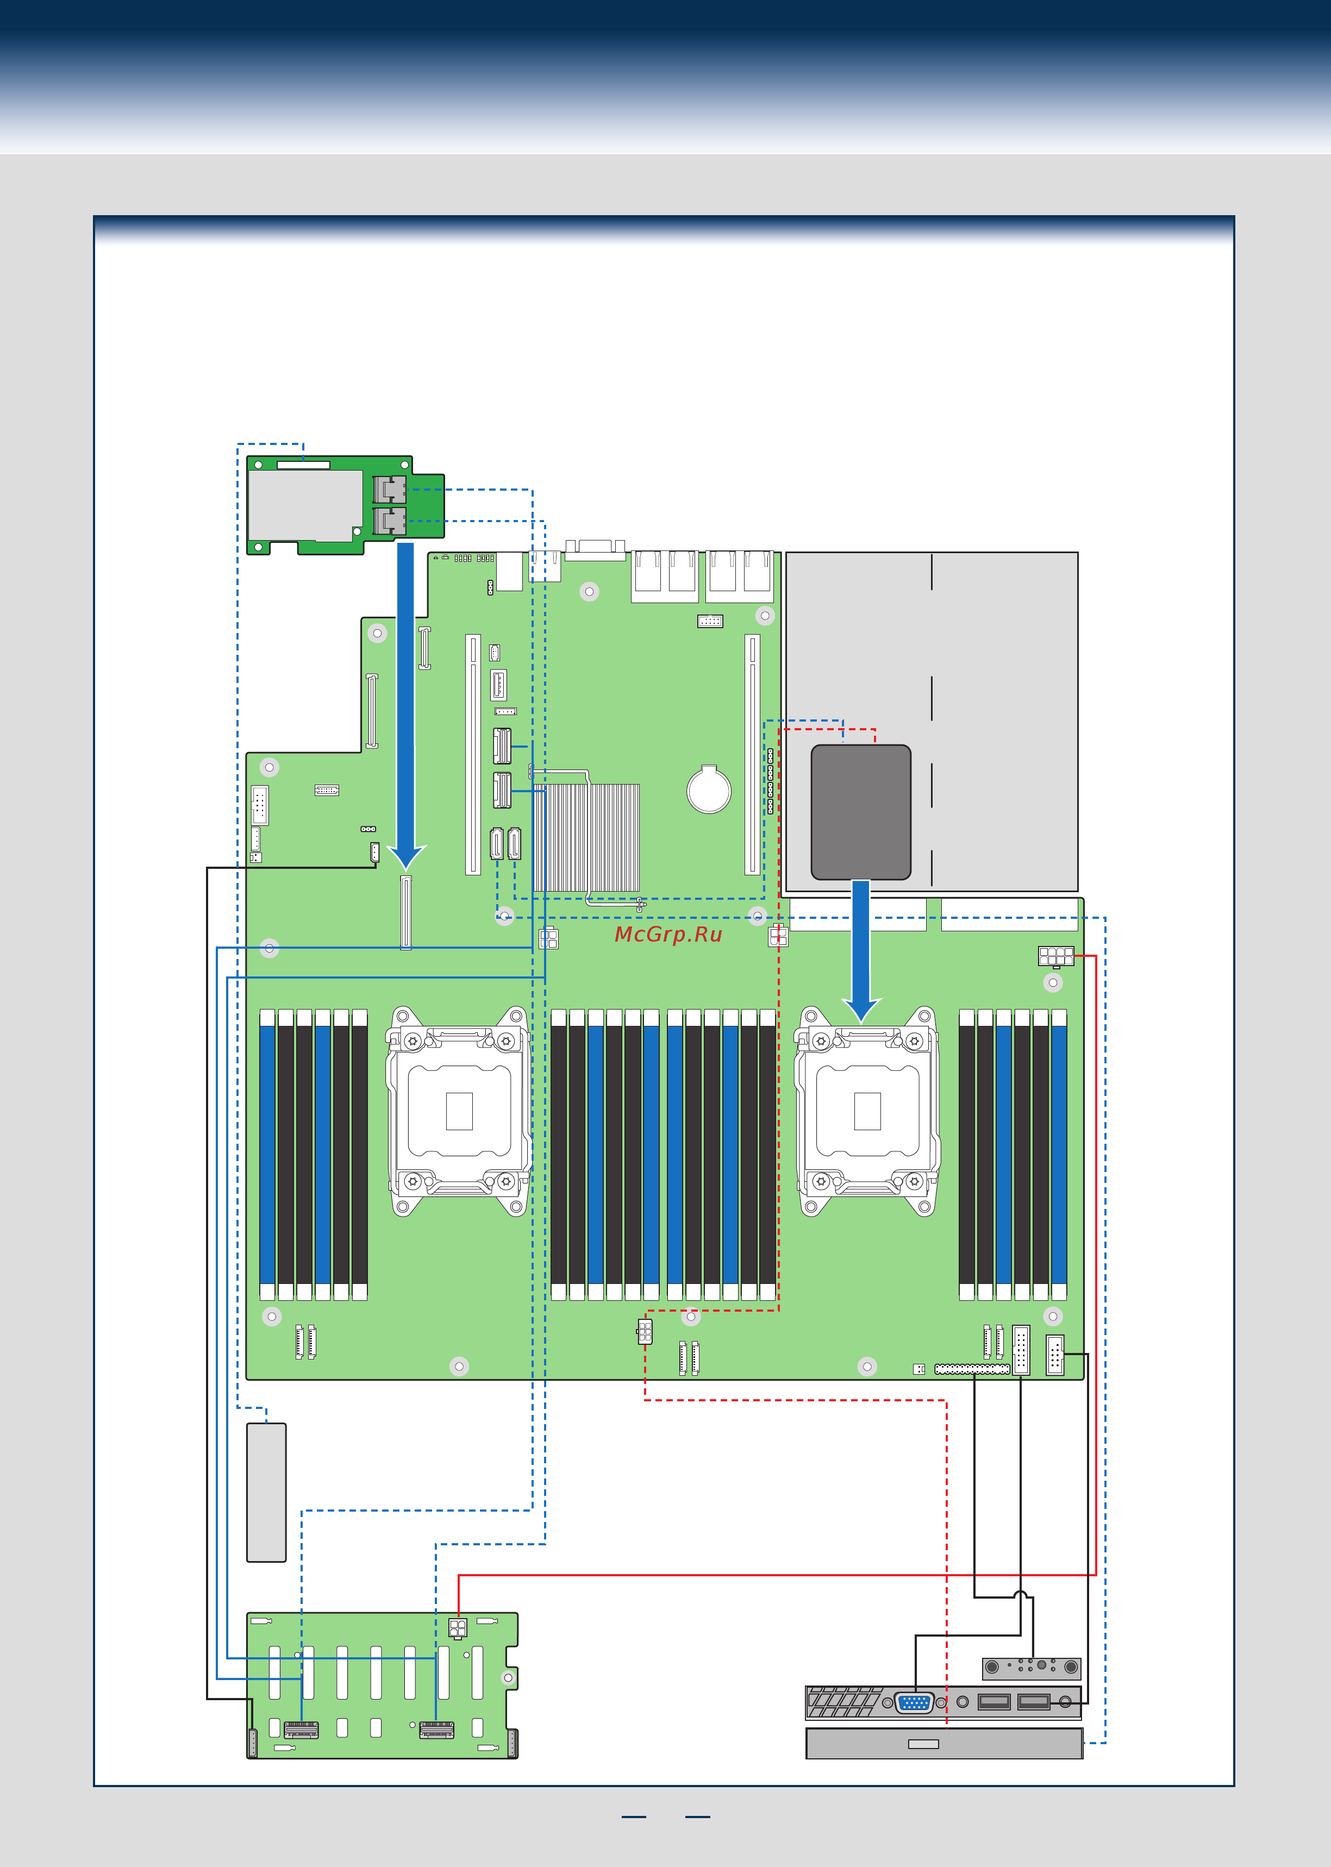1331x1867 pixels.
Task: Click the chipset heatsink fins
Action: 587,837
